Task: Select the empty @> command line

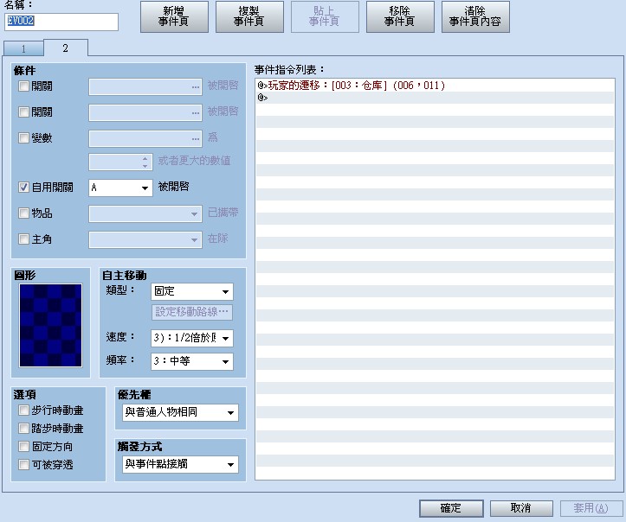Action: click(435, 98)
